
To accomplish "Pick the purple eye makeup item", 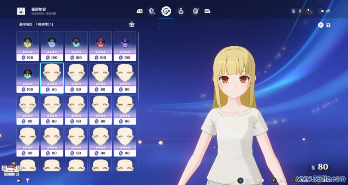I will point(124,44).
